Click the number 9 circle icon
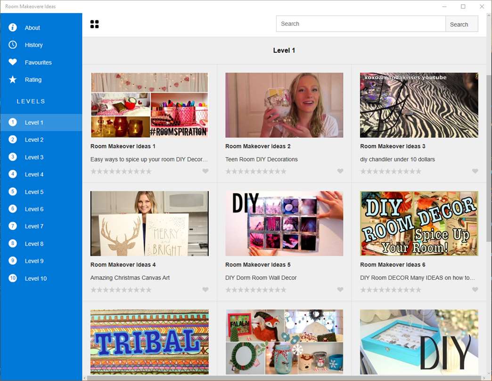492x381 pixels. click(x=13, y=261)
